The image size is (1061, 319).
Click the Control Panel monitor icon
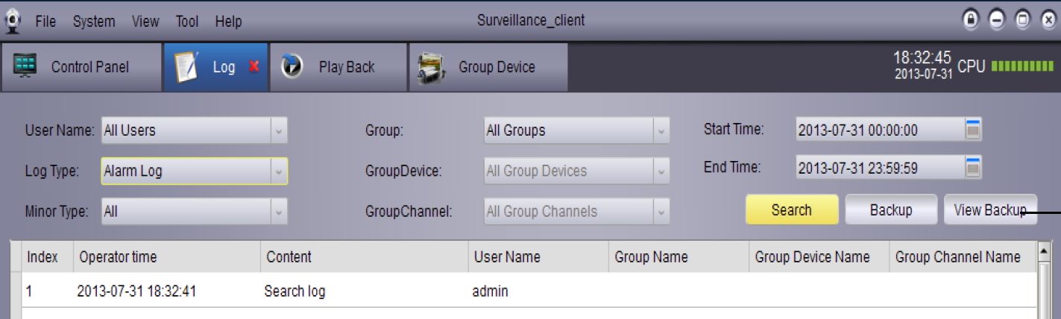click(x=26, y=66)
